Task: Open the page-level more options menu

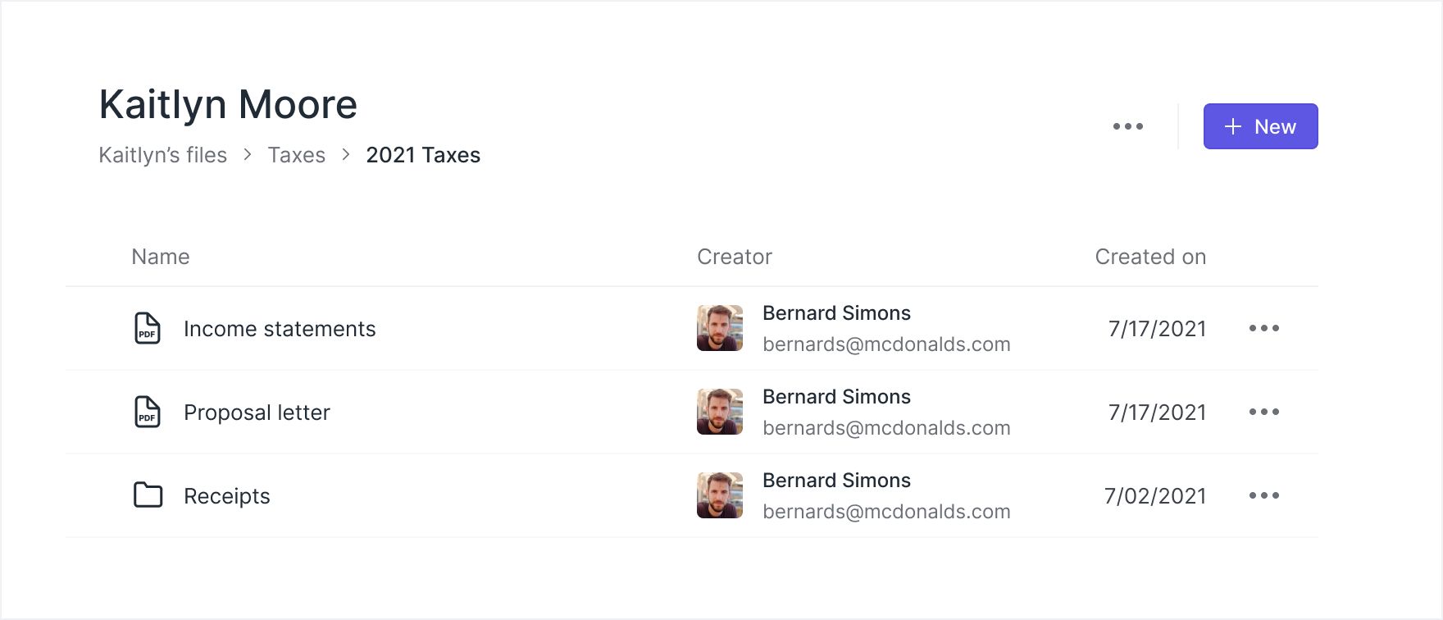Action: coord(1127,127)
